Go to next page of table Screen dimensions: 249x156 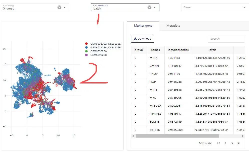[x=232, y=143]
